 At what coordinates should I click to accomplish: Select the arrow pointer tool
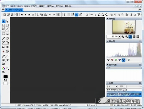pos(7,21)
